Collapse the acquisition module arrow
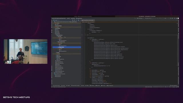 56,35
